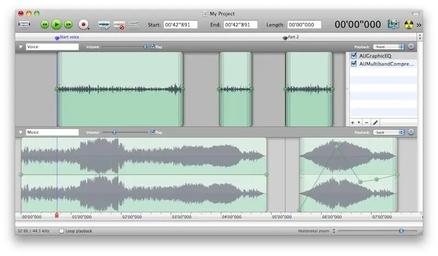438x256 pixels.
Task: Open the Voice track gear settings icon
Action: point(411,47)
